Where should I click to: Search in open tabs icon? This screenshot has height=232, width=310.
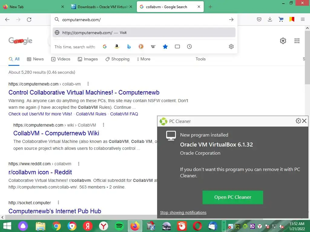click(177, 47)
